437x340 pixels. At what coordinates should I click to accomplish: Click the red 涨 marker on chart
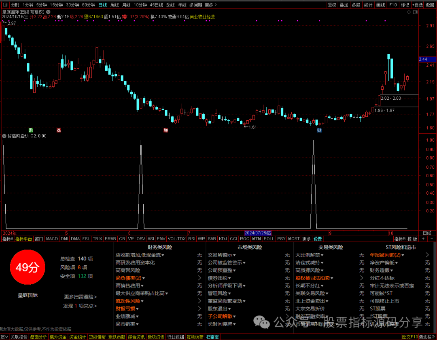pyautogui.click(x=59, y=130)
